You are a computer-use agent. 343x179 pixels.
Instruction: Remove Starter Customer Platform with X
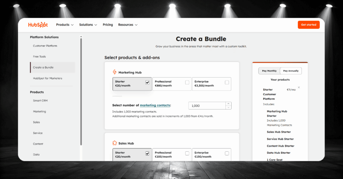[x=299, y=87]
